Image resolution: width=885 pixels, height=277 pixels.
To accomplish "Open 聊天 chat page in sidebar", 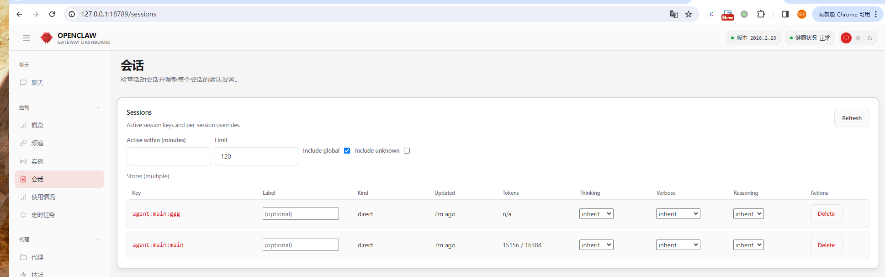I will pyautogui.click(x=59, y=83).
